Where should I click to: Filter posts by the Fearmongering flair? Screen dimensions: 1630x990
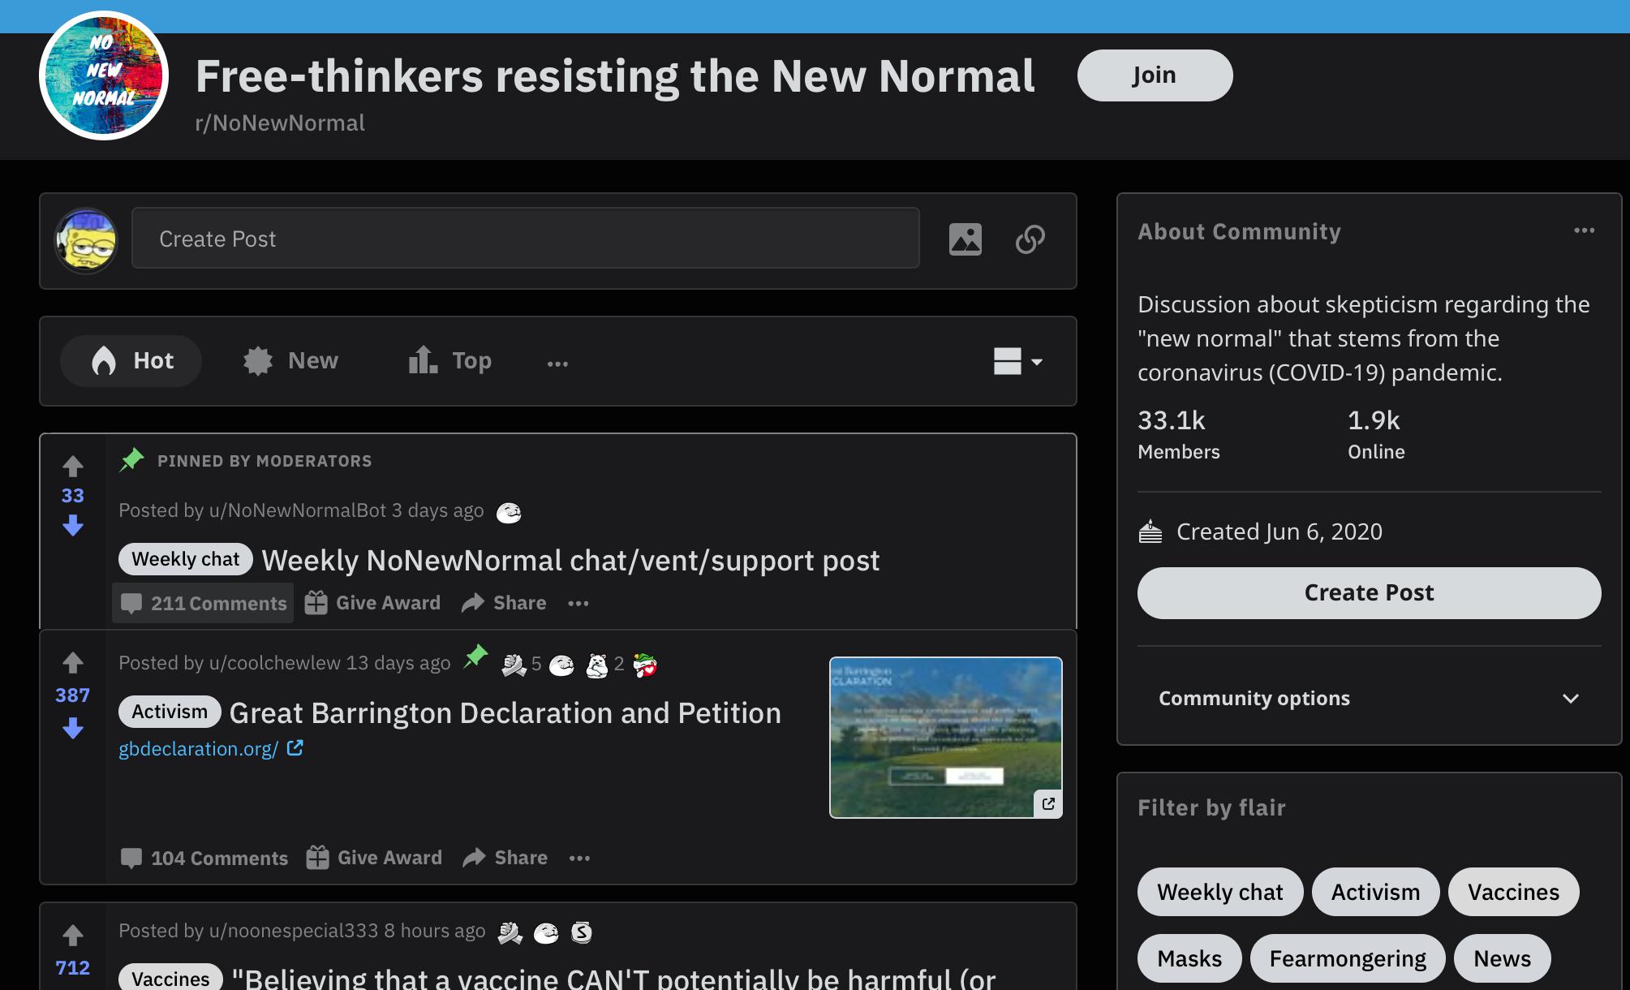[1348, 958]
